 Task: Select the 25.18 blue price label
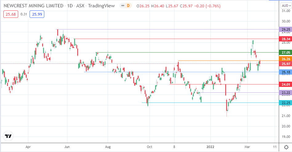pos(286,72)
